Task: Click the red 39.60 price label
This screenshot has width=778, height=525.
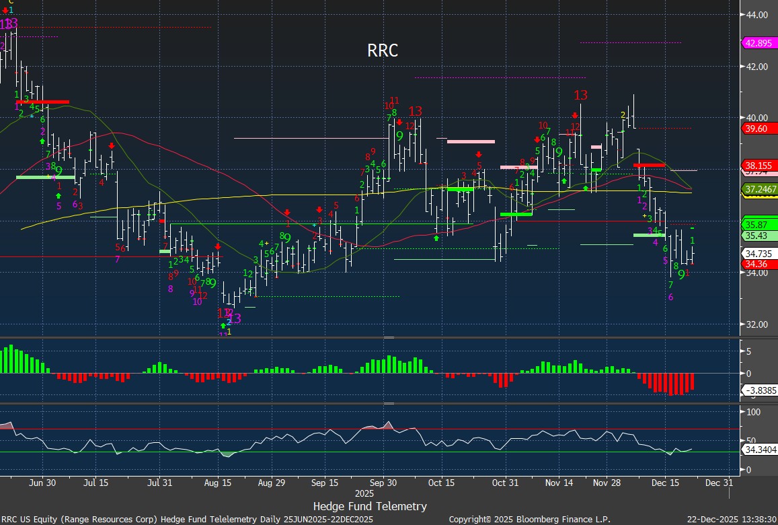Action: coord(755,129)
